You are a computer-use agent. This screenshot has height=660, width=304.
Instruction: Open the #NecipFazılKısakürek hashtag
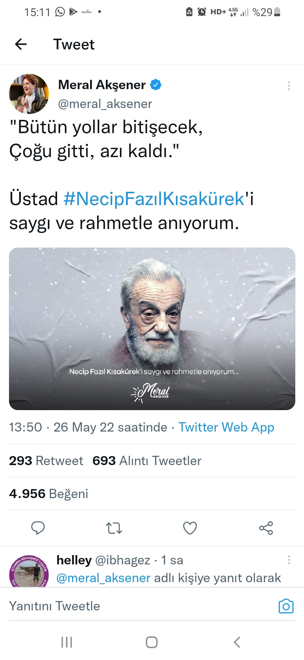point(154,199)
